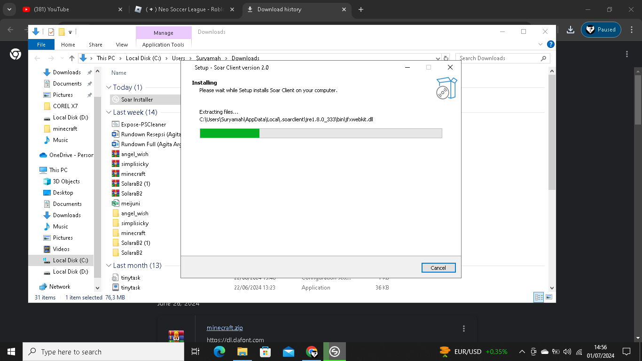Click Local Disk (C:) in address breadcrumb

point(143,58)
